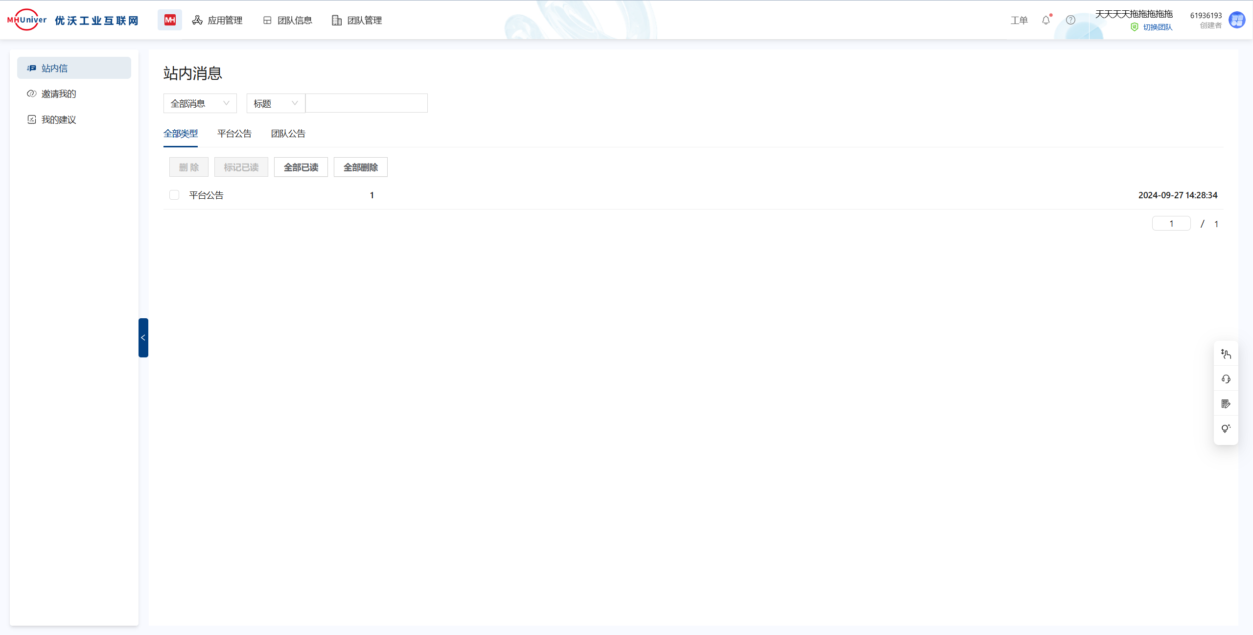Click the 切换团队 link

(1157, 27)
